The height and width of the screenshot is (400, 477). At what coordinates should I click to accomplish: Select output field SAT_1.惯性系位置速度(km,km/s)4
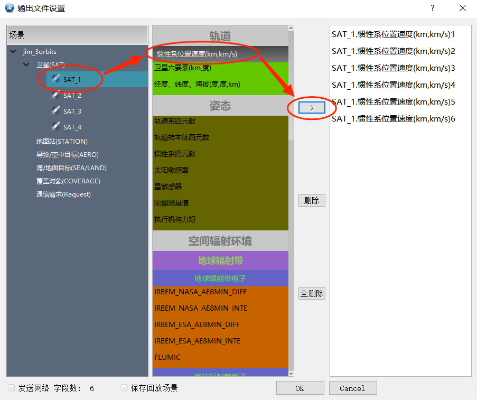394,85
